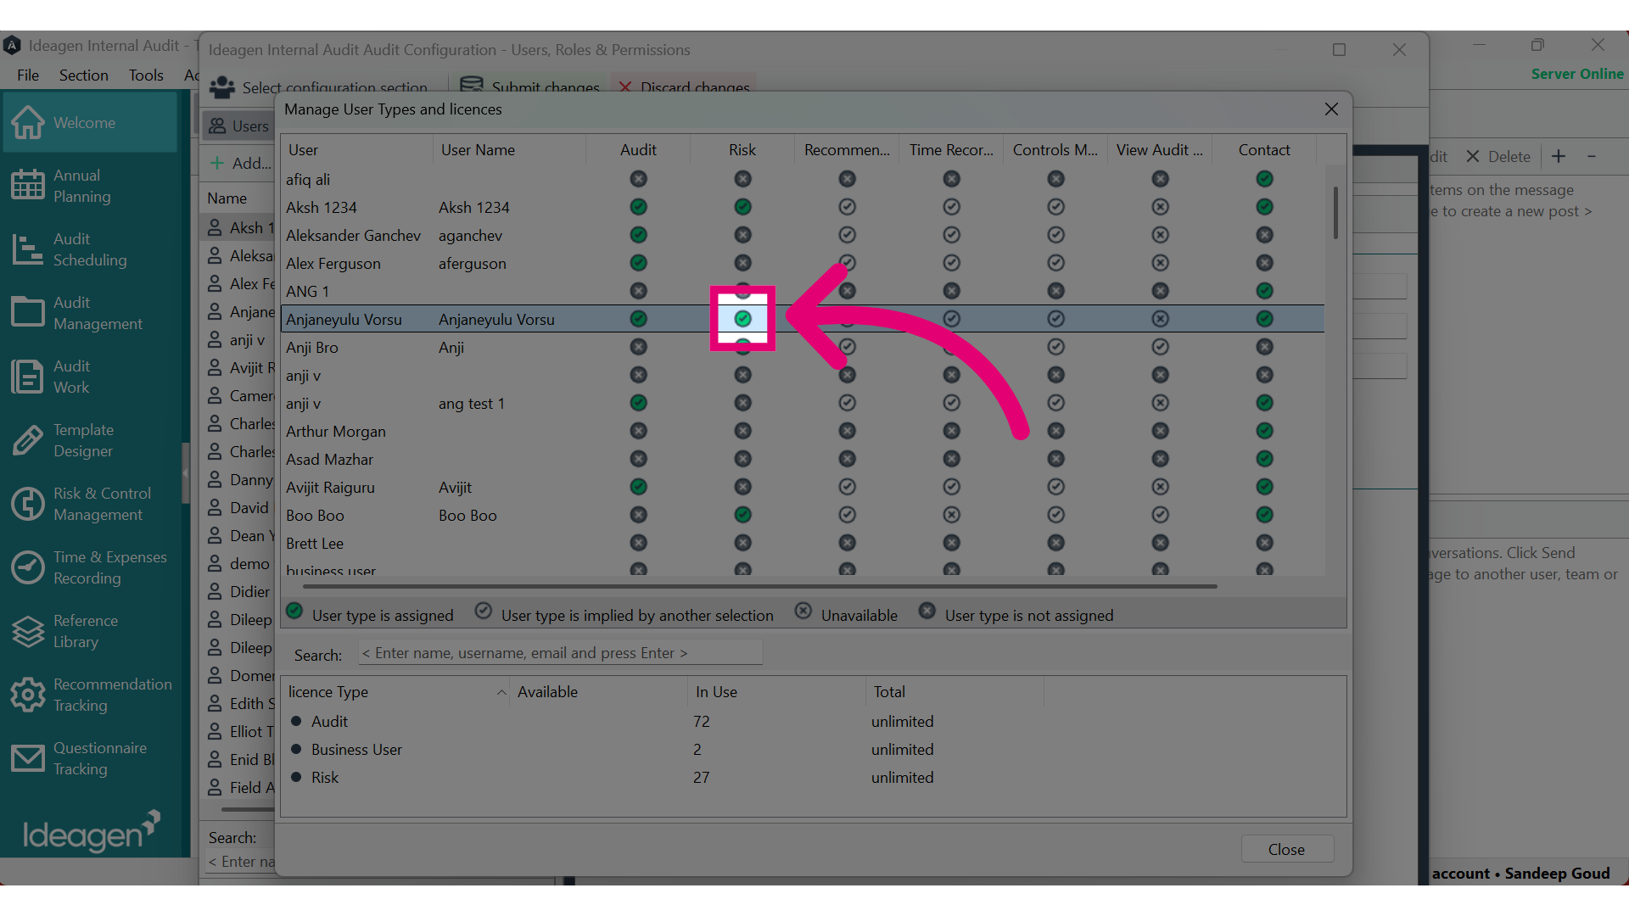The width and height of the screenshot is (1629, 916).
Task: Click Close button in Manage User Types dialog
Action: click(x=1286, y=849)
